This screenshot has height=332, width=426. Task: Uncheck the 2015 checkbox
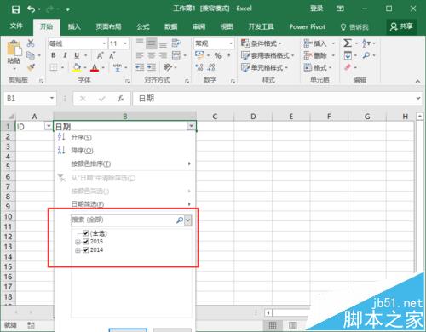click(86, 242)
